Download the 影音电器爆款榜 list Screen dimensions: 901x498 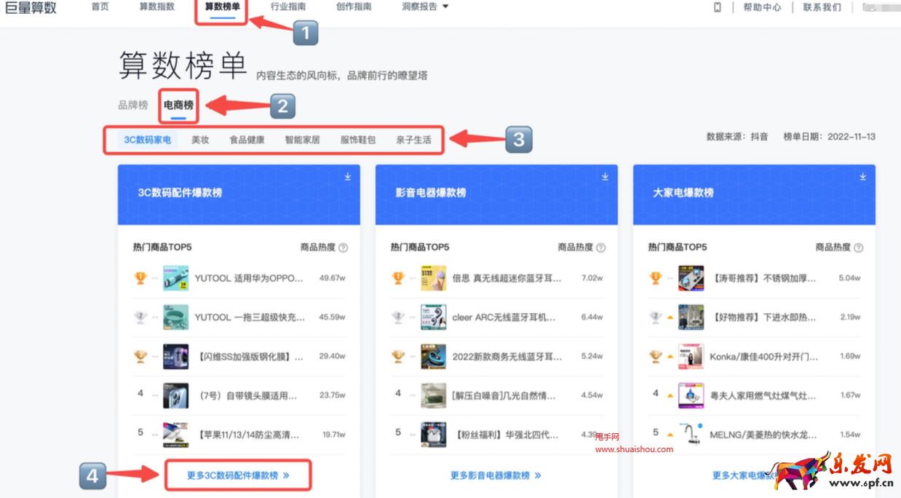606,177
